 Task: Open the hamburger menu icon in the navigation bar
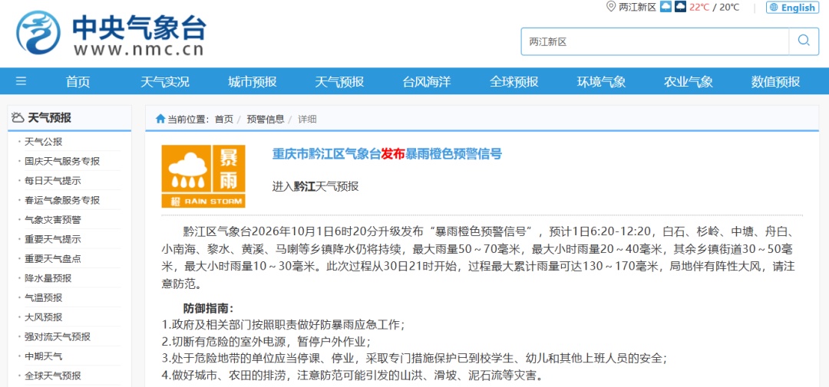click(21, 81)
